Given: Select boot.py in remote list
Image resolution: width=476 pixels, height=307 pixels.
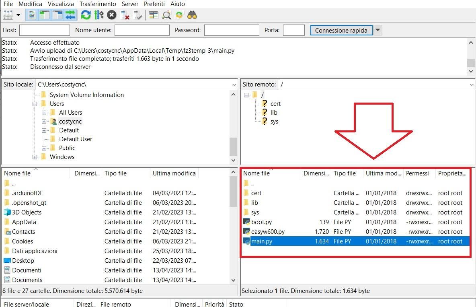Looking at the screenshot, I should coord(261,222).
